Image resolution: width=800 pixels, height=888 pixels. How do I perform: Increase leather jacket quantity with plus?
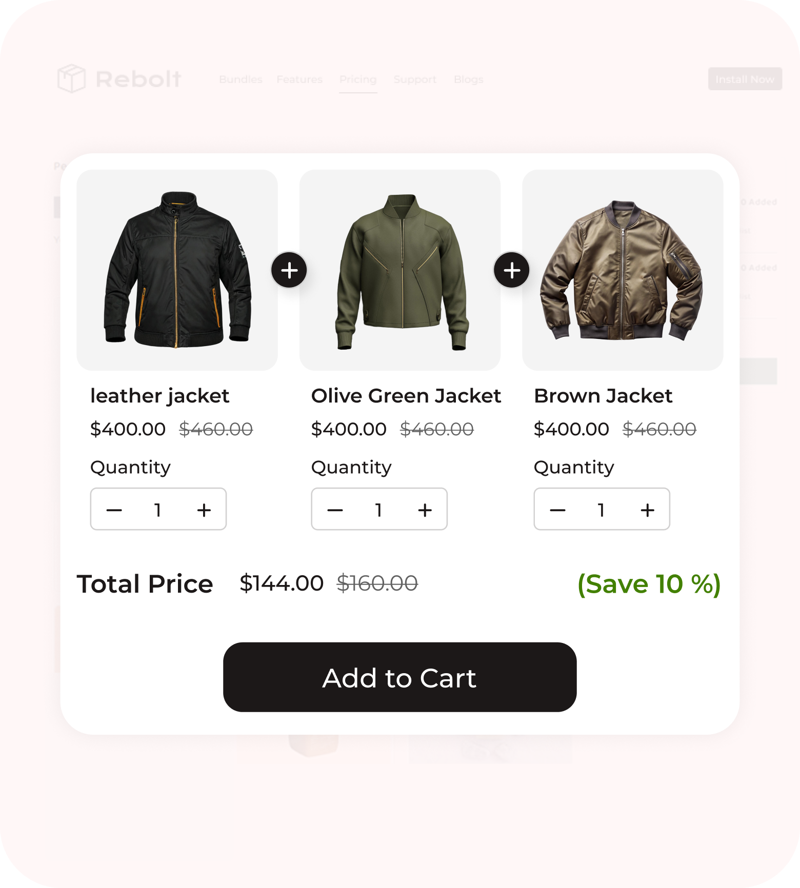coord(204,510)
